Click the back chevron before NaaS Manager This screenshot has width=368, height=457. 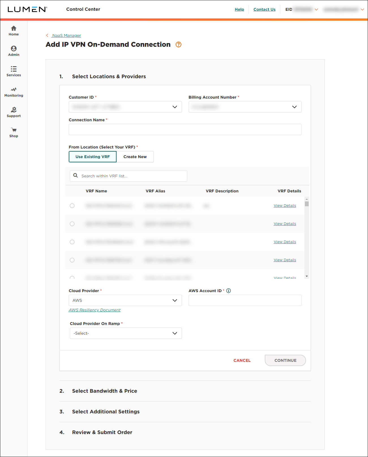[47, 35]
